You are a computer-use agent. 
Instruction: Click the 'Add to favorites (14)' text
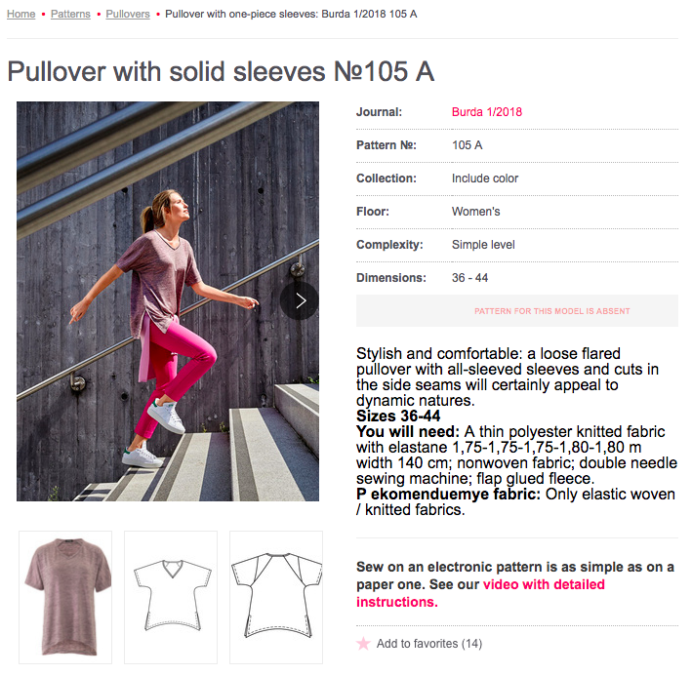point(429,644)
